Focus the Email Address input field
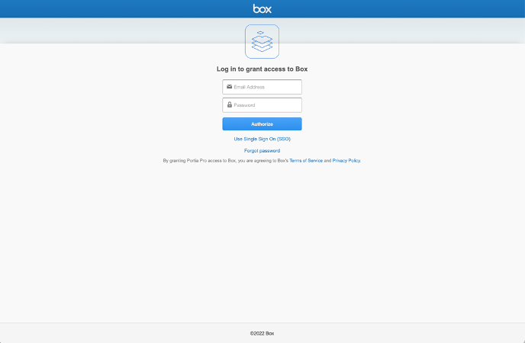 (262, 87)
